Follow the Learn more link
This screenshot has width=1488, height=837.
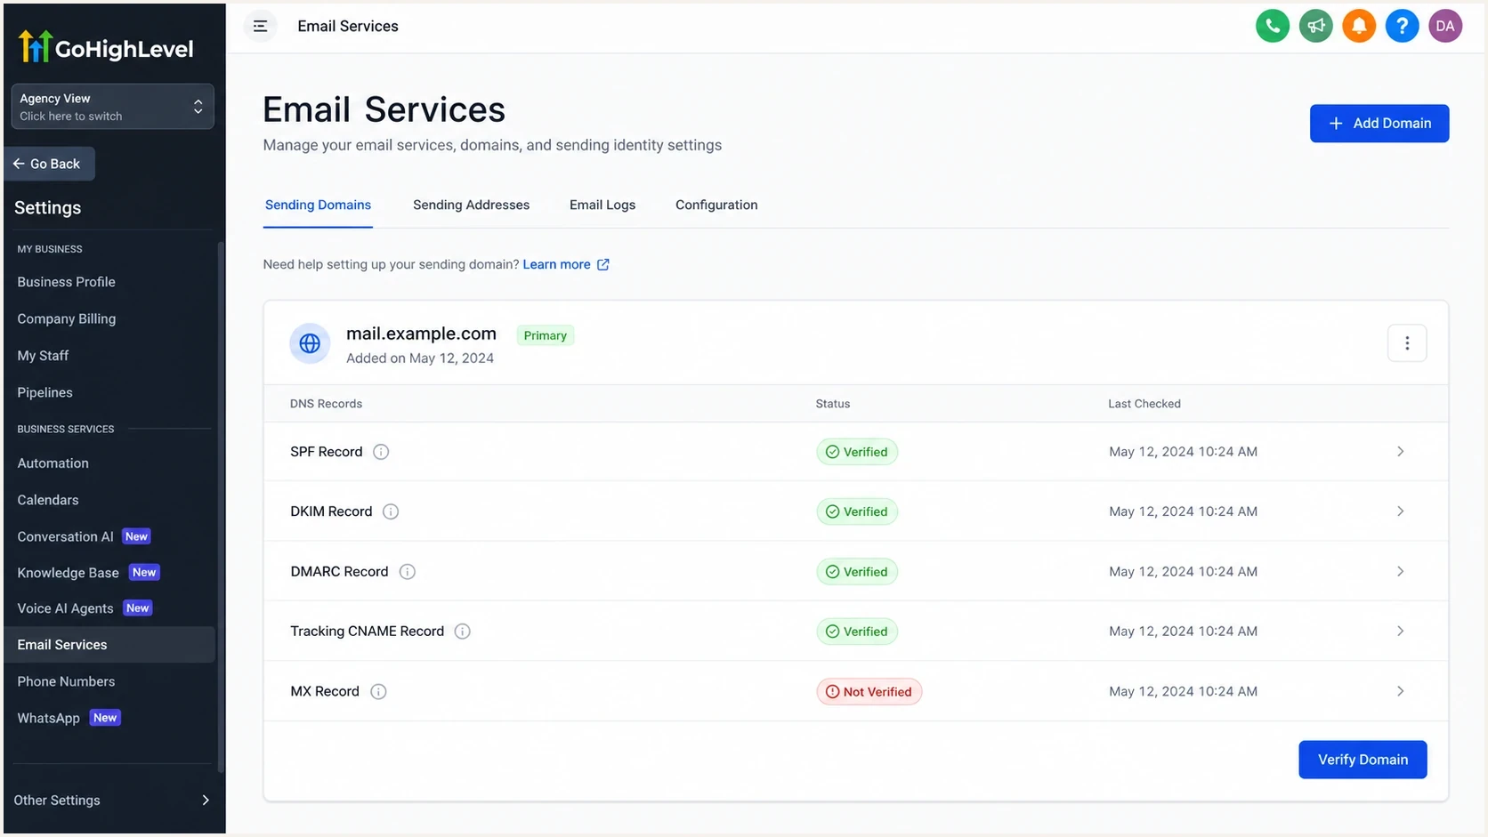556,264
